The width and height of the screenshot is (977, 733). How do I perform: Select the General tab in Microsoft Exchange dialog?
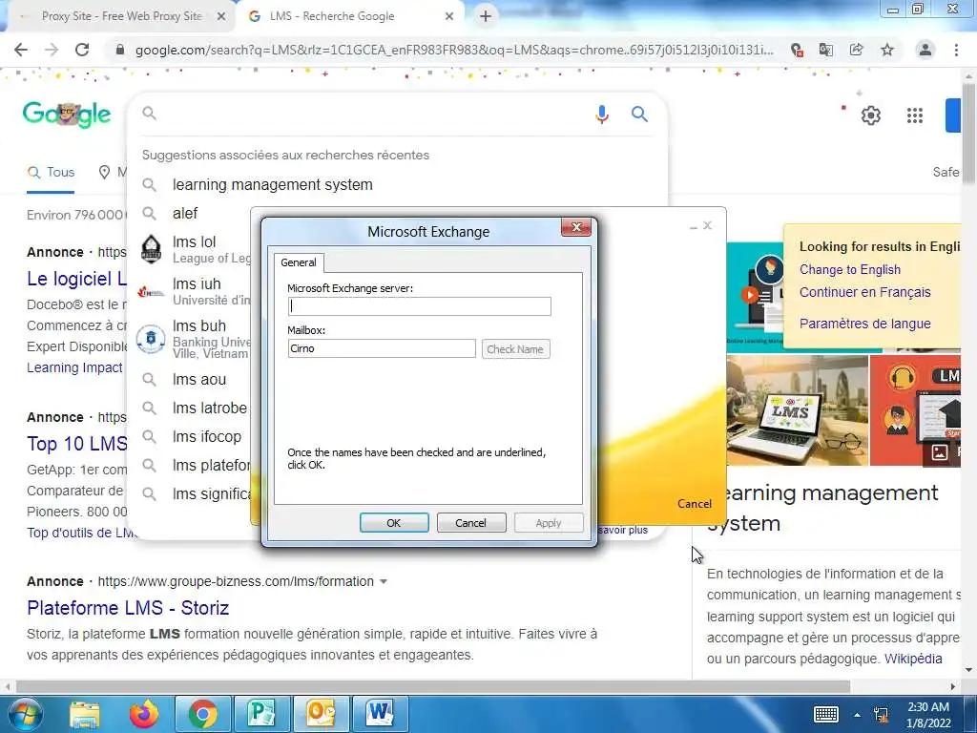[x=299, y=262]
